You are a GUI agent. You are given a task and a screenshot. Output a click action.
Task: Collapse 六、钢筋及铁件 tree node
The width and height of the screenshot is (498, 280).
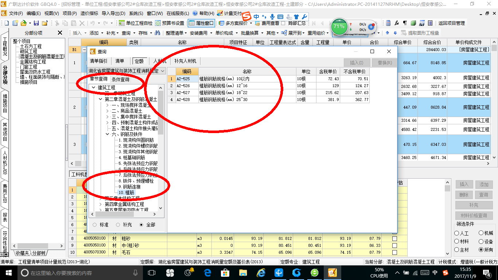[107, 134]
